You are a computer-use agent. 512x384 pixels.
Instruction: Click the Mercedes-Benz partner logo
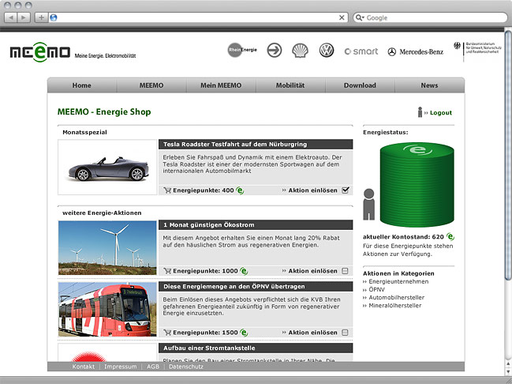tap(415, 52)
